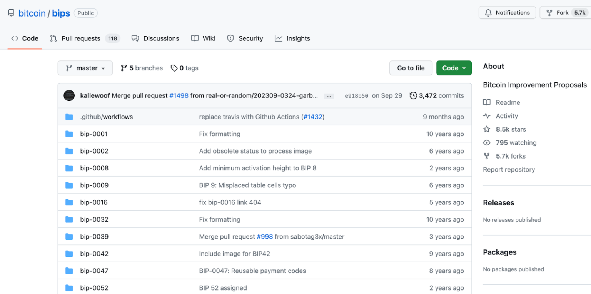Image resolution: width=591 pixels, height=294 pixels.
Task: Open the Security tab
Action: tap(245, 38)
